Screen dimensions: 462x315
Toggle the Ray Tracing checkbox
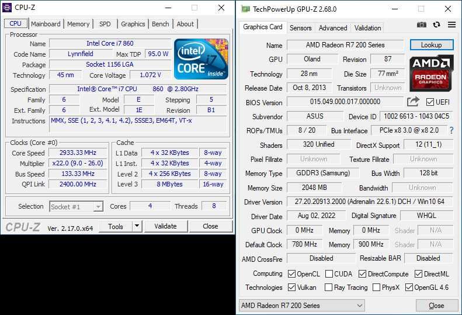point(328,288)
